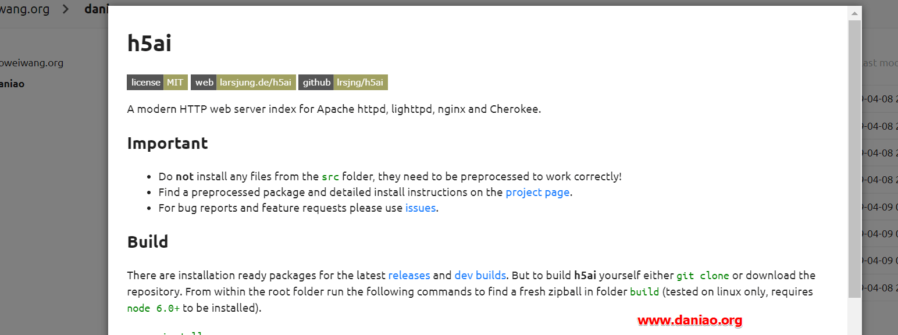The height and width of the screenshot is (335, 898).
Task: Follow the project page link
Action: [x=537, y=192]
